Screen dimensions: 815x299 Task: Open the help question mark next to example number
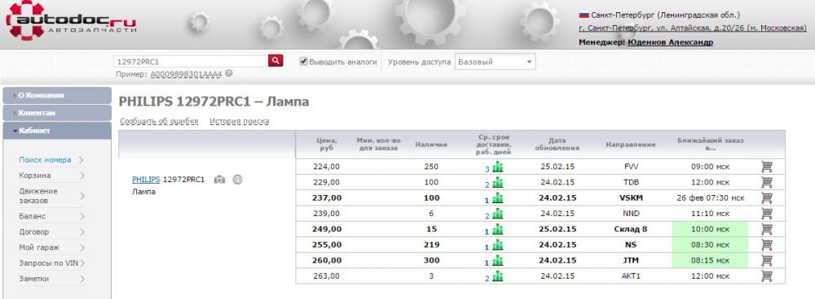click(229, 74)
